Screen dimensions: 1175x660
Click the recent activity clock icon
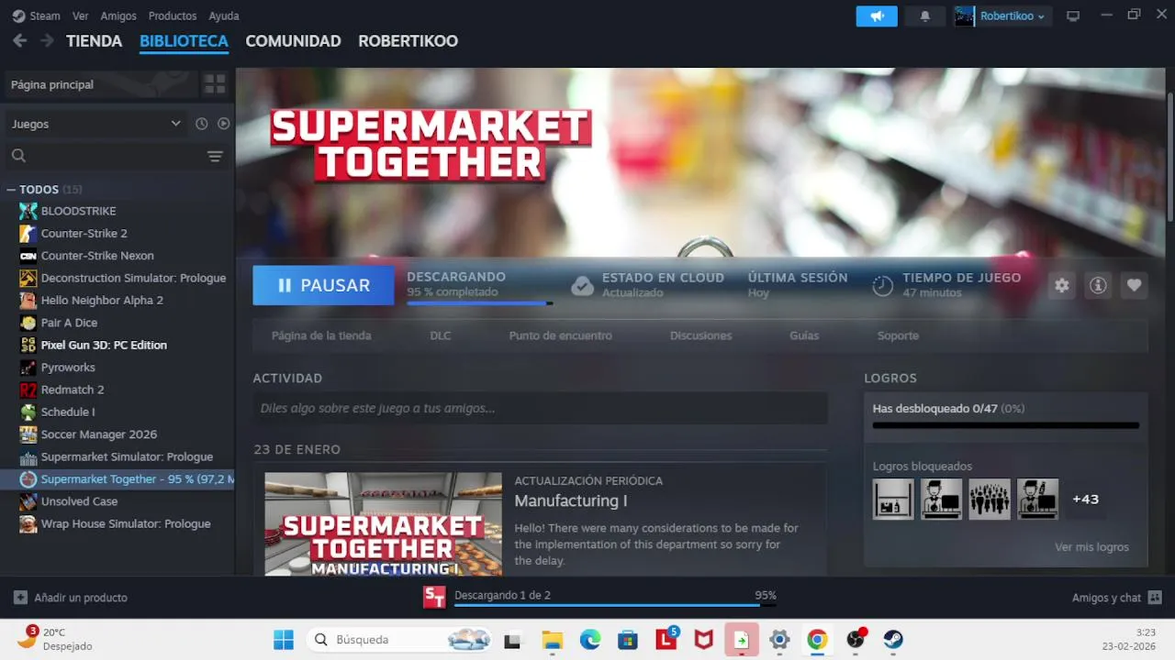coord(202,124)
